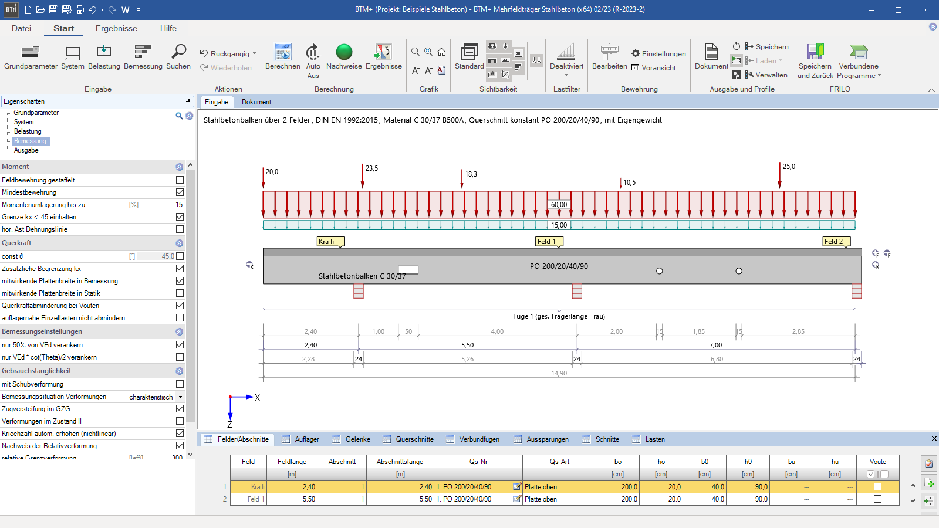This screenshot has width=939, height=528.
Task: Click the Deaktiviert load filter icon
Action: click(566, 57)
